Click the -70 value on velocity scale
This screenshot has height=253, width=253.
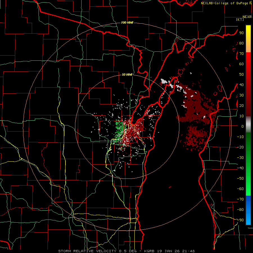click(240, 199)
